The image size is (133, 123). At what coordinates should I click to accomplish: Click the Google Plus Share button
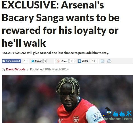[62, 61]
